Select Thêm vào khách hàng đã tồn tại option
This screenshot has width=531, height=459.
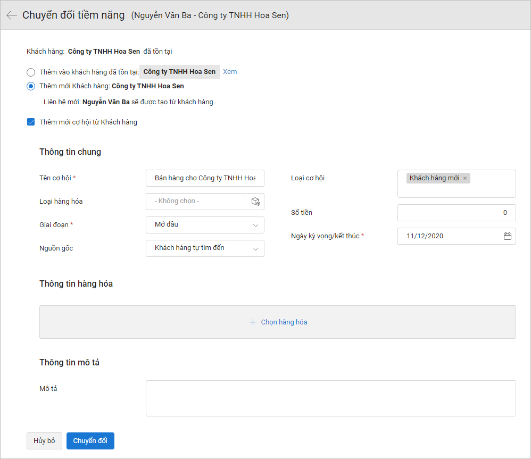(31, 72)
